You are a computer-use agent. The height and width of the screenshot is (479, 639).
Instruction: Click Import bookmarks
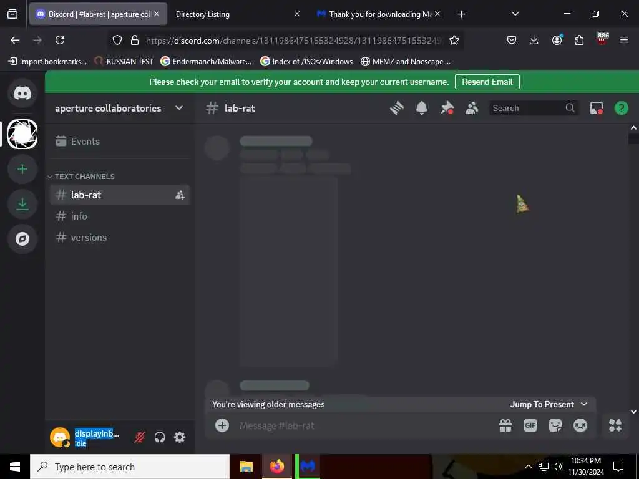[47, 62]
